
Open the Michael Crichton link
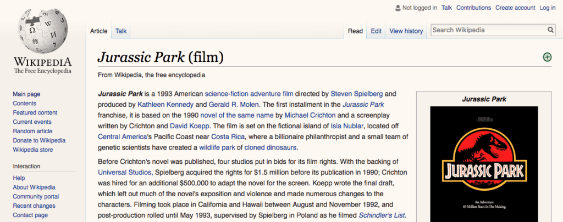click(310, 116)
